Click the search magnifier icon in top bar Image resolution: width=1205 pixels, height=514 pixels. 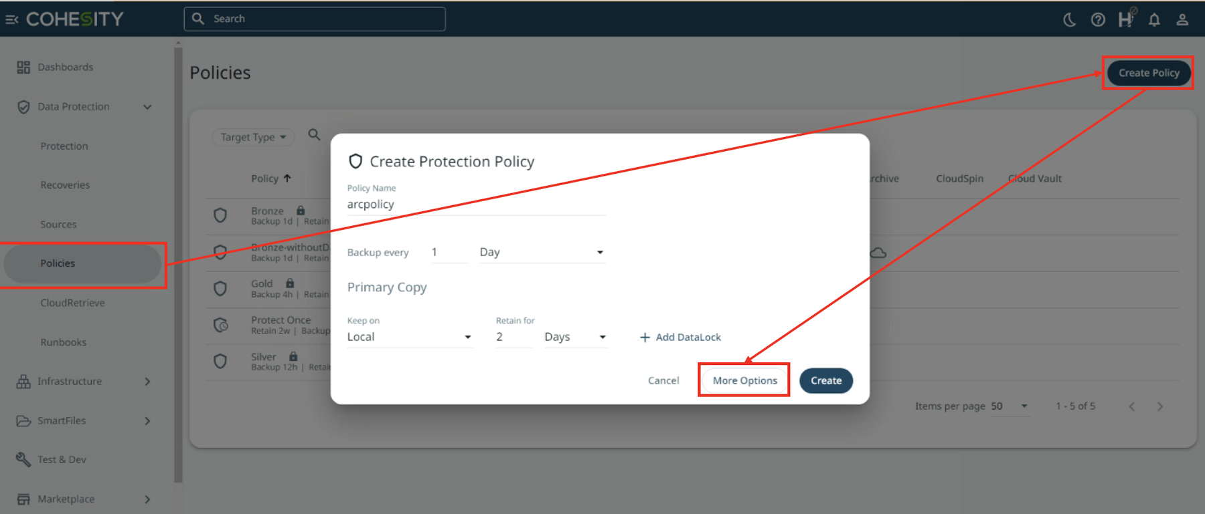coord(198,19)
